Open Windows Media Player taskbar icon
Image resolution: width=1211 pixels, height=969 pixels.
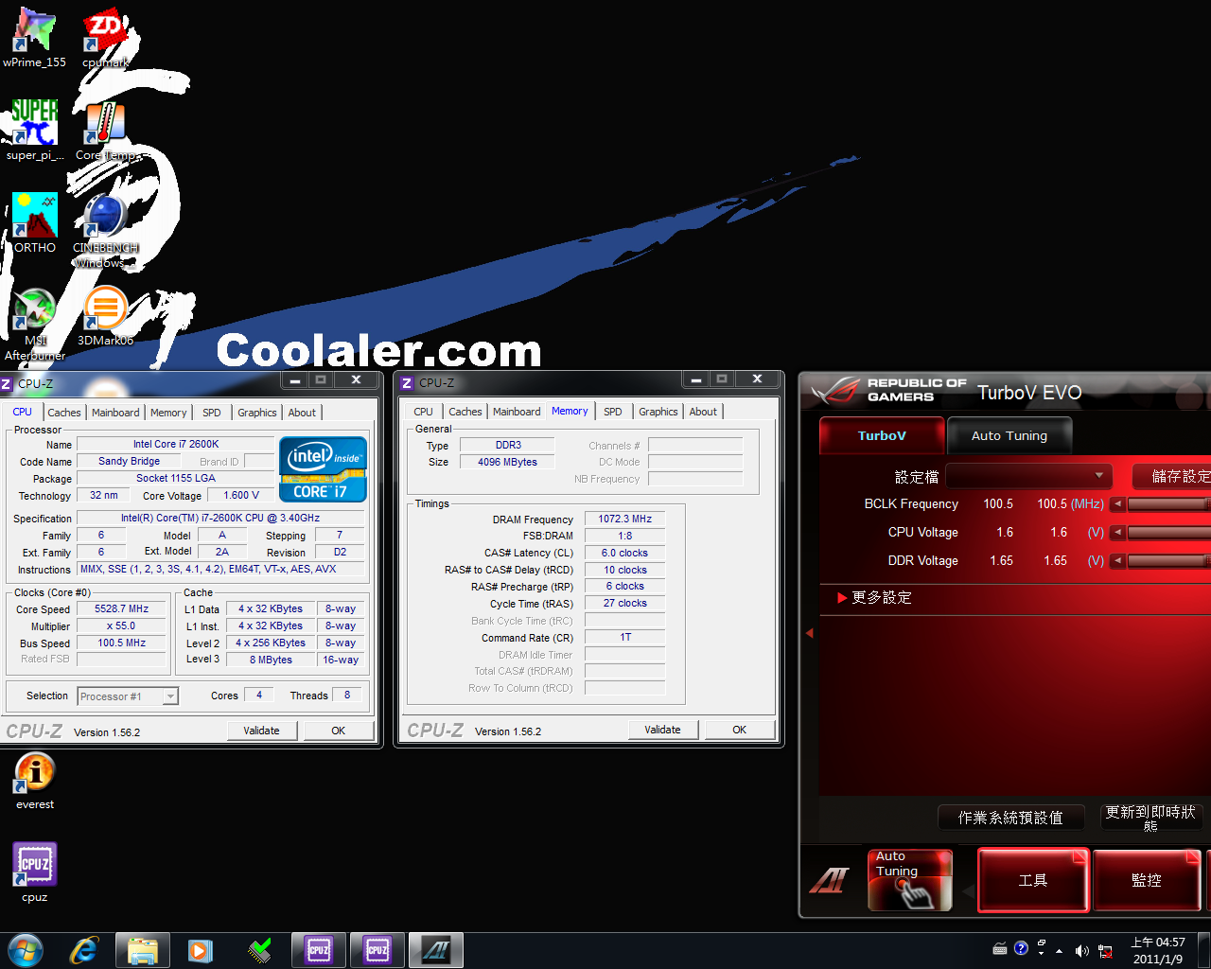pos(201,950)
